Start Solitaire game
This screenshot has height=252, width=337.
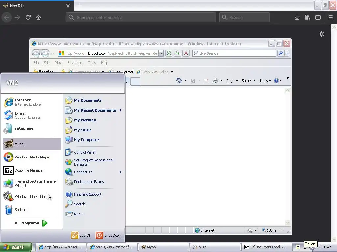(32, 210)
